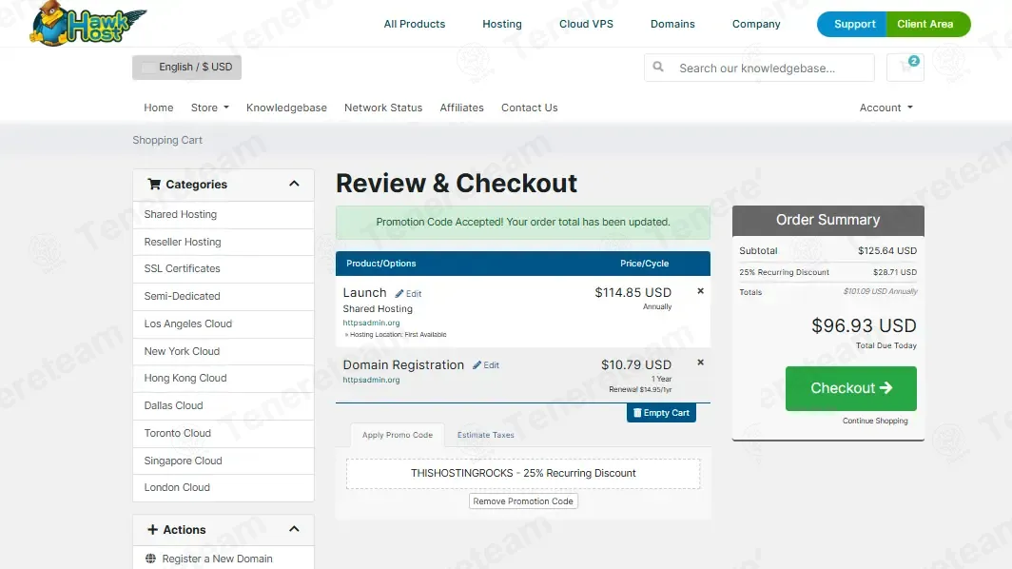
Task: Open the shopping cart icon with badge
Action: tap(905, 68)
